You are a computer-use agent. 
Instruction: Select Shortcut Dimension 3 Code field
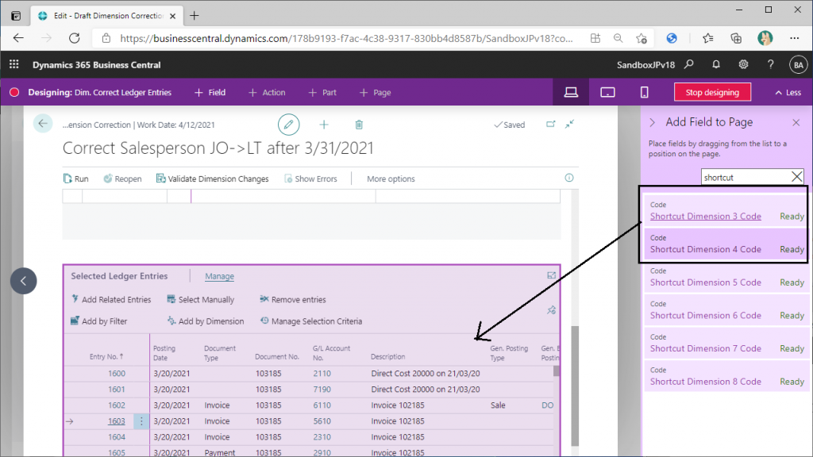tap(725, 211)
